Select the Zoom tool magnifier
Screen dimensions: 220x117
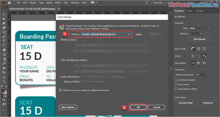4,82
